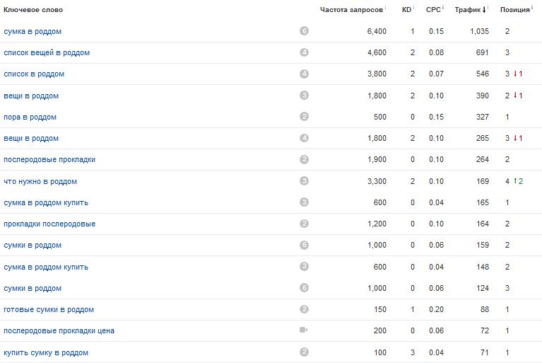SERP features icon, 'сумки в роддом' row, traffic 159
542x363 pixels.
304,245
